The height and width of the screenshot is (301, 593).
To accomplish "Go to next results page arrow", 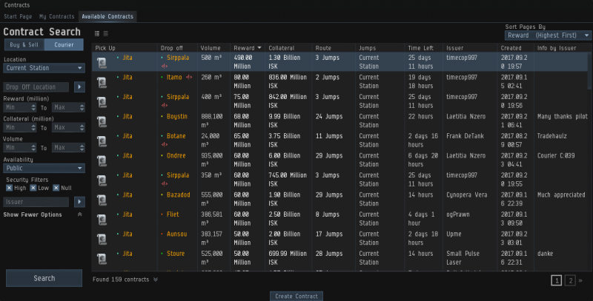I will click(x=580, y=280).
